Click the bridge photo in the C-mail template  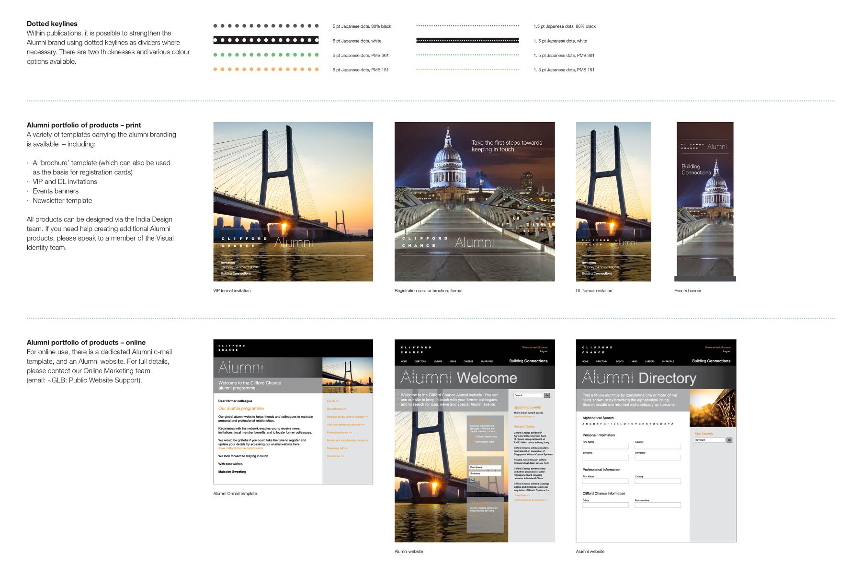[x=348, y=375]
